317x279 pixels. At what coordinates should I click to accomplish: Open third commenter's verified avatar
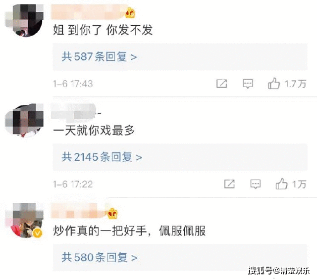[25, 221]
